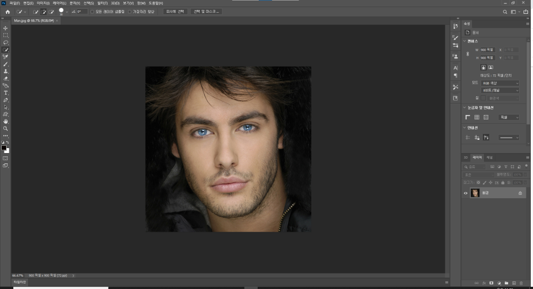Open the 필터(T) menu
The width and height of the screenshot is (533, 289).
click(102, 3)
